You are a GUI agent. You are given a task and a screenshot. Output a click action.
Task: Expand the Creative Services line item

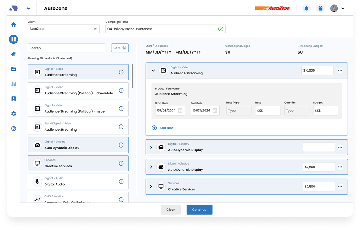click(151, 187)
